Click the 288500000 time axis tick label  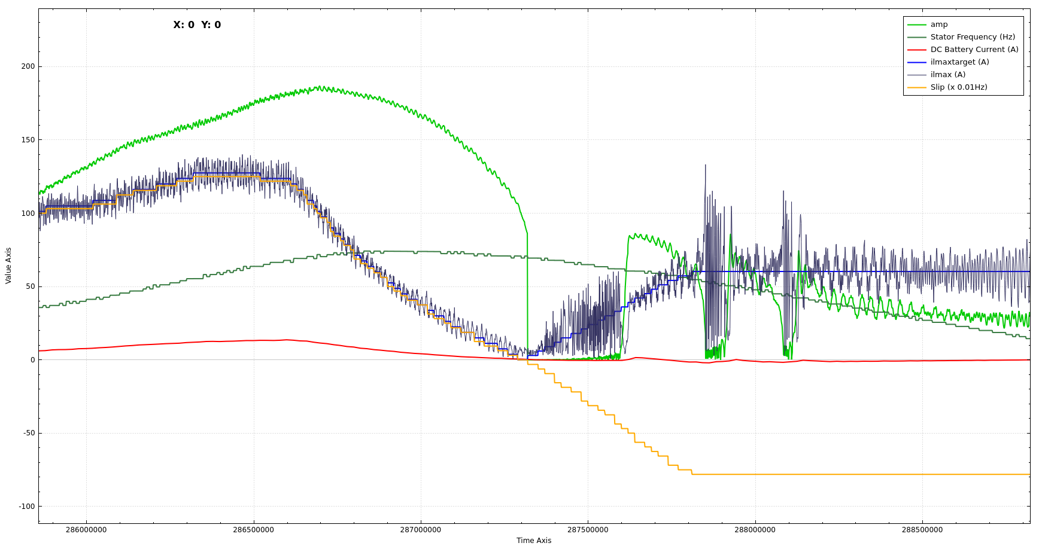[922, 530]
